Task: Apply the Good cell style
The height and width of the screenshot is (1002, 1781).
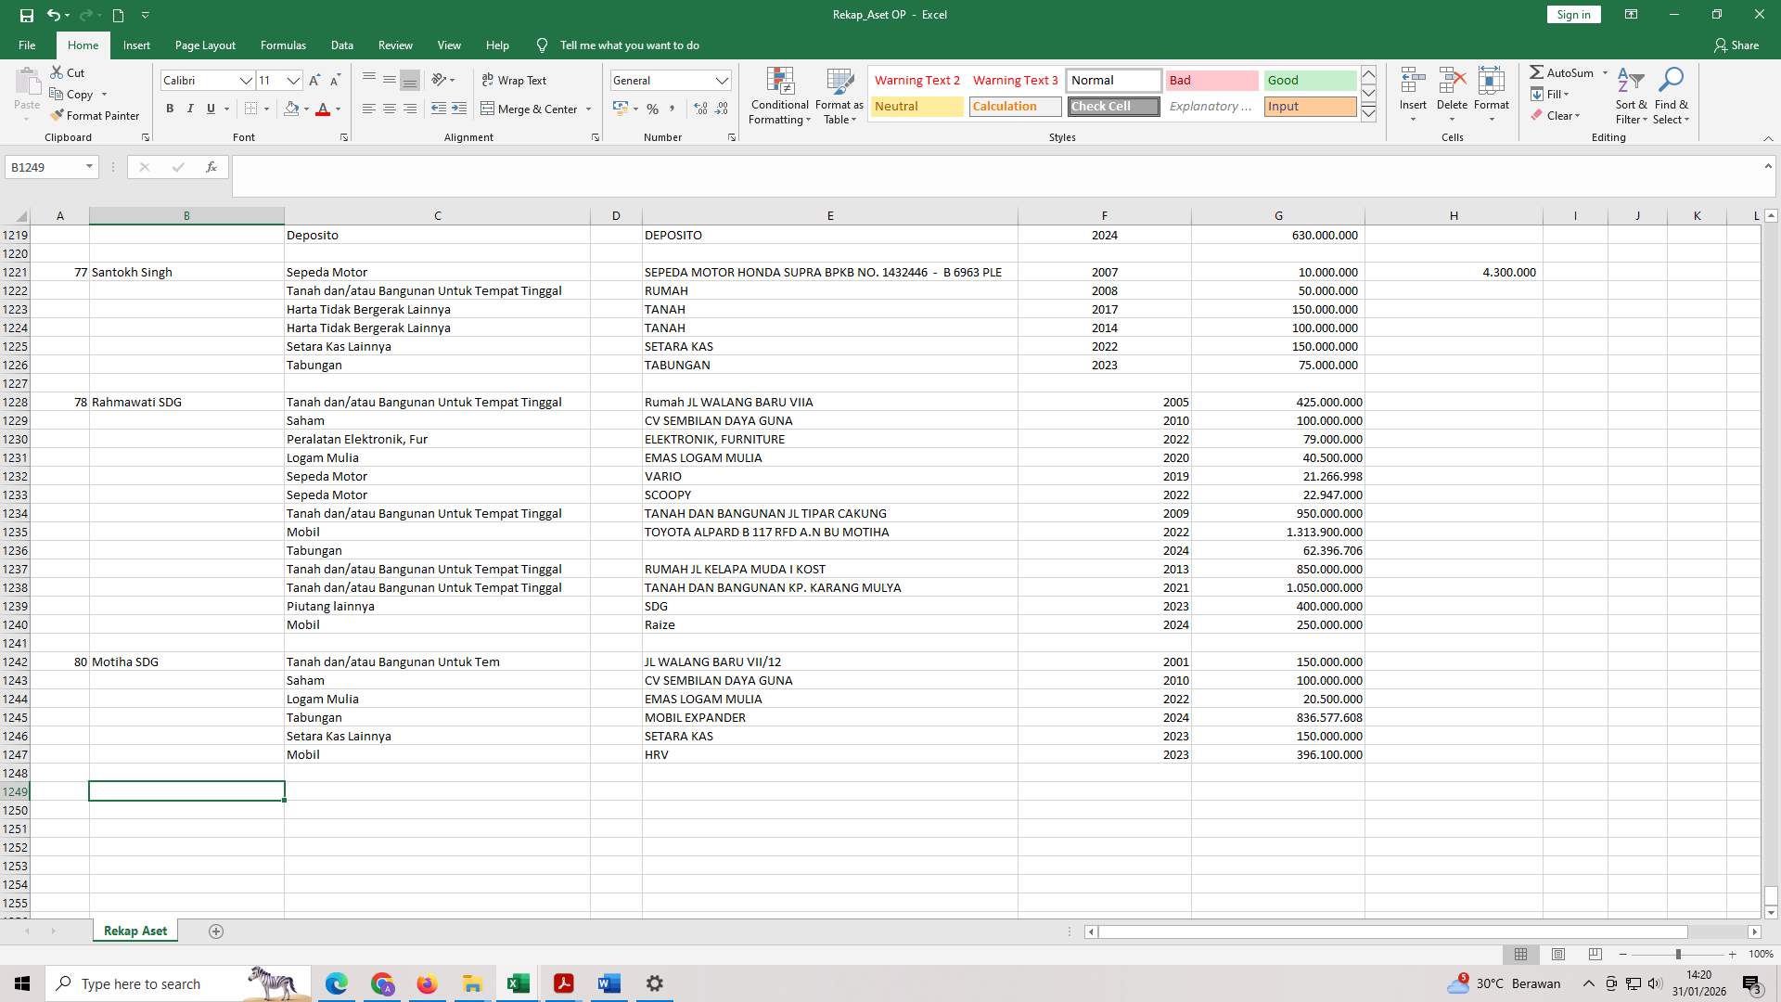Action: (1309, 80)
